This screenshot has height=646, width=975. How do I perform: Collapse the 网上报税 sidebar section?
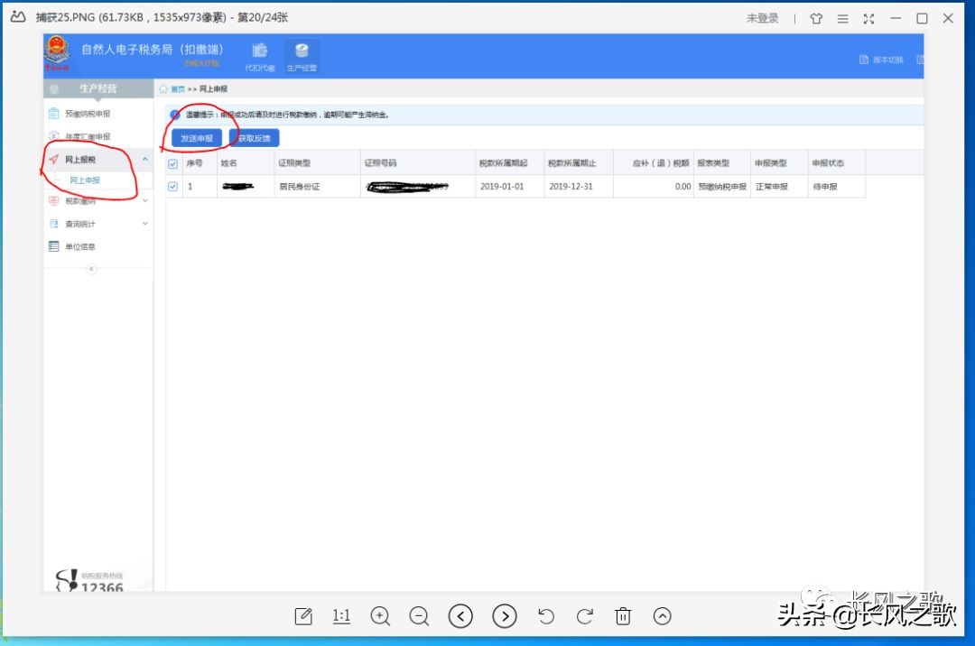tap(144, 160)
